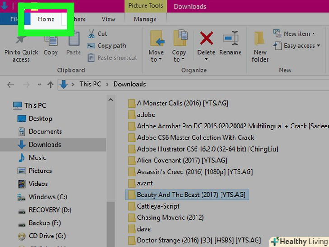The image size is (329, 247).
Task: Select Windows (C:) drive in sidebar
Action: (48, 197)
